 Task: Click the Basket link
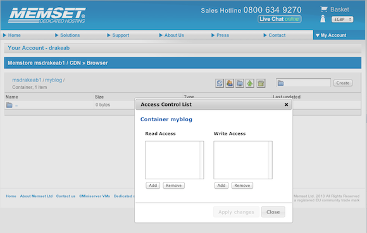point(340,9)
